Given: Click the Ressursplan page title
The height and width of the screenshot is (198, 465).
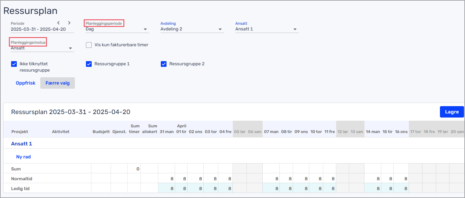Looking at the screenshot, I should pyautogui.click(x=30, y=10).
